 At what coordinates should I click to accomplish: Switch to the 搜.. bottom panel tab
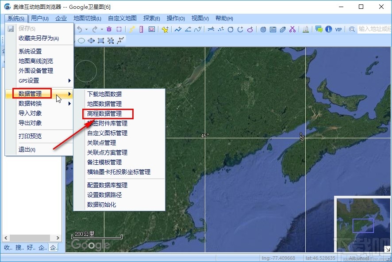click(19, 247)
